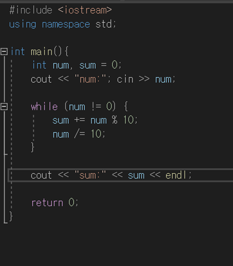The height and width of the screenshot is (266, 233).
Task: Click the '%' operator
Action: point(114,120)
